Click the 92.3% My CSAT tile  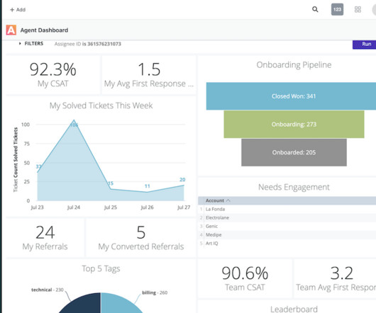tap(52, 75)
